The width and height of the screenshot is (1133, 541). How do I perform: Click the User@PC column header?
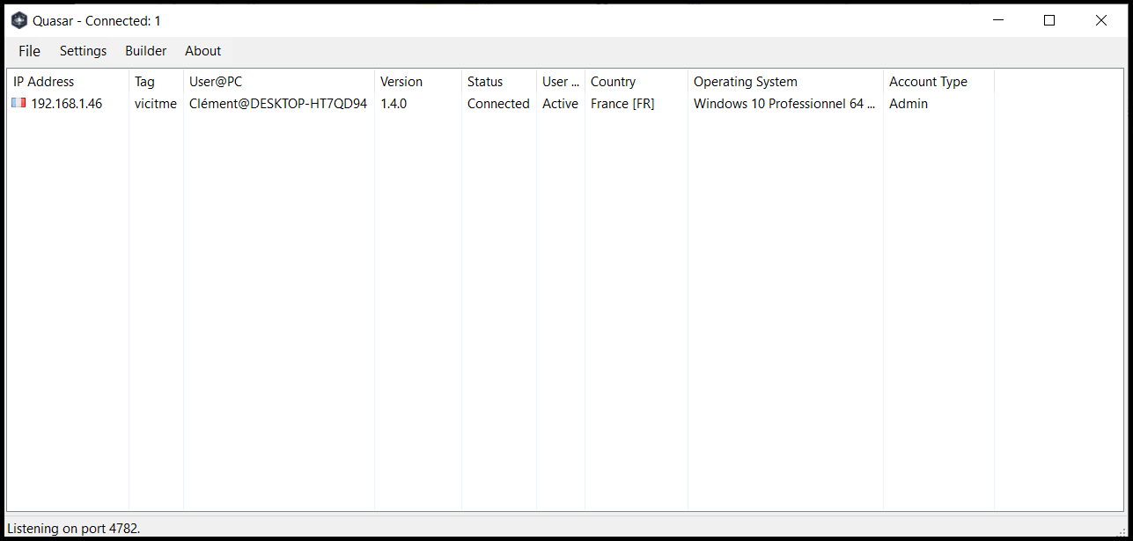click(216, 82)
